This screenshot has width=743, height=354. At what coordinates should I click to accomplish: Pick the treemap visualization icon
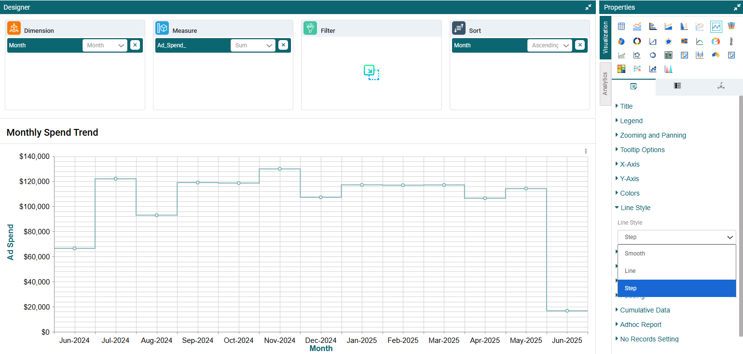[621, 69]
